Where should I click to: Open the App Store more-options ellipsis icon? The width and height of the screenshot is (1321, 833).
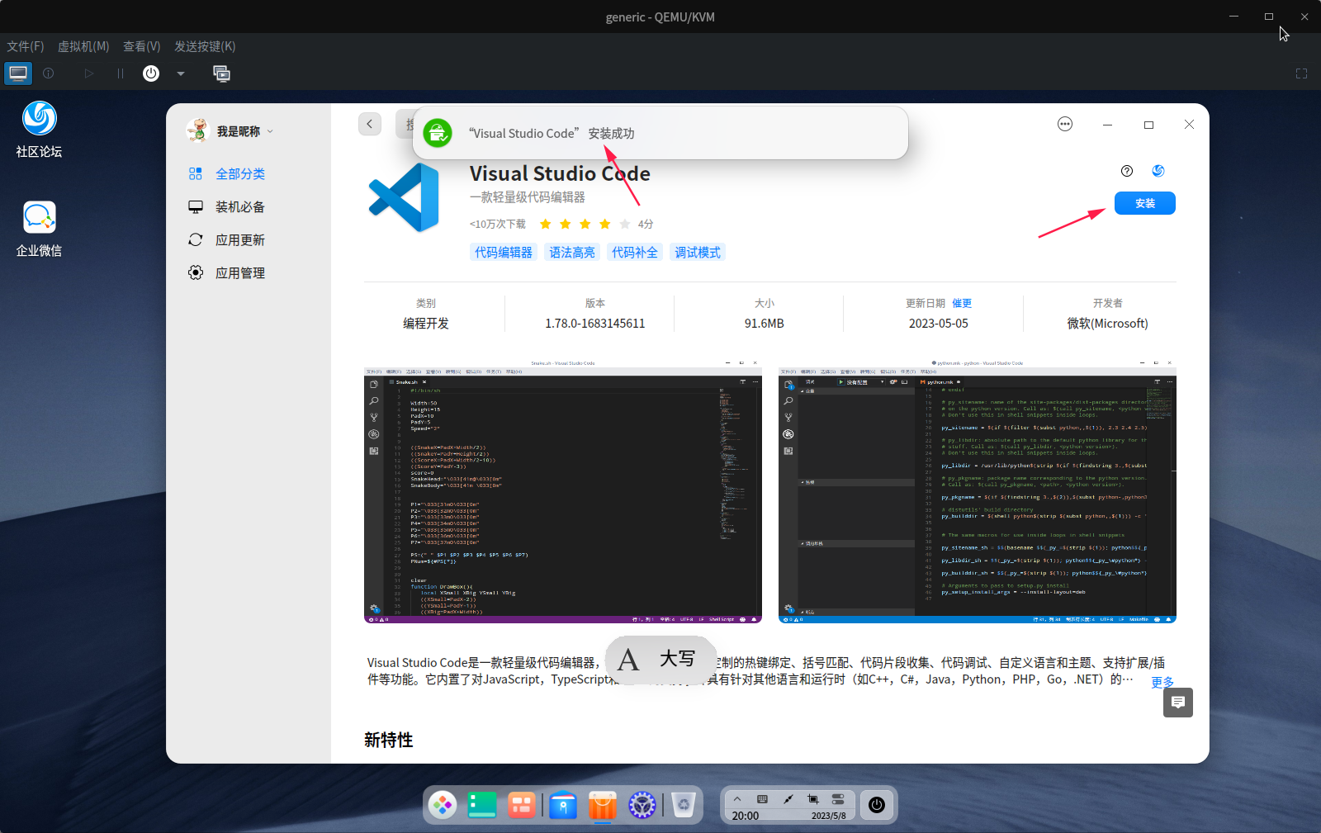click(1064, 124)
